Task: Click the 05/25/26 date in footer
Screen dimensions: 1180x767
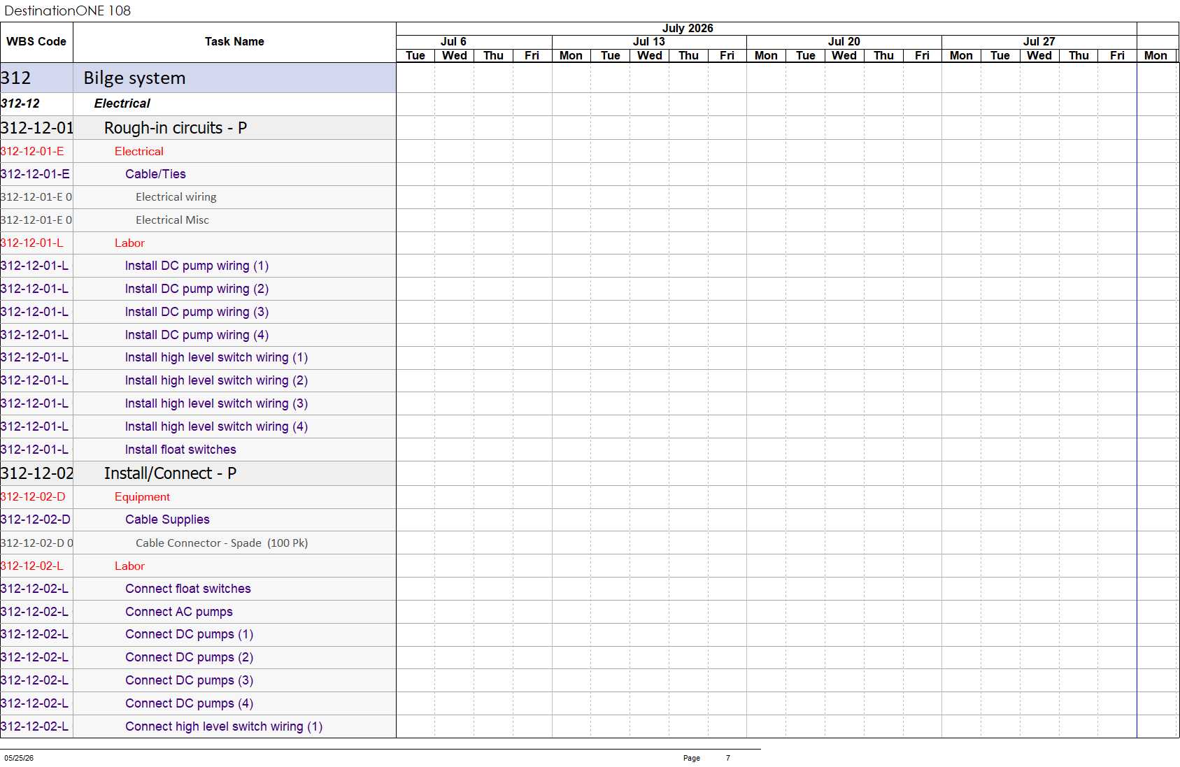Action: coord(19,758)
